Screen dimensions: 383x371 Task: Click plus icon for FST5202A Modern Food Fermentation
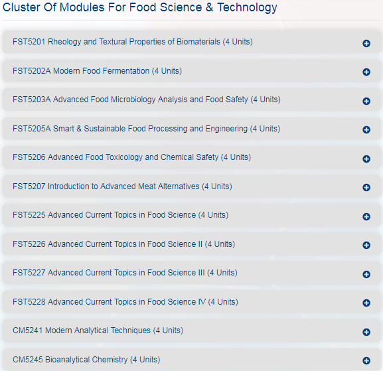(x=366, y=72)
